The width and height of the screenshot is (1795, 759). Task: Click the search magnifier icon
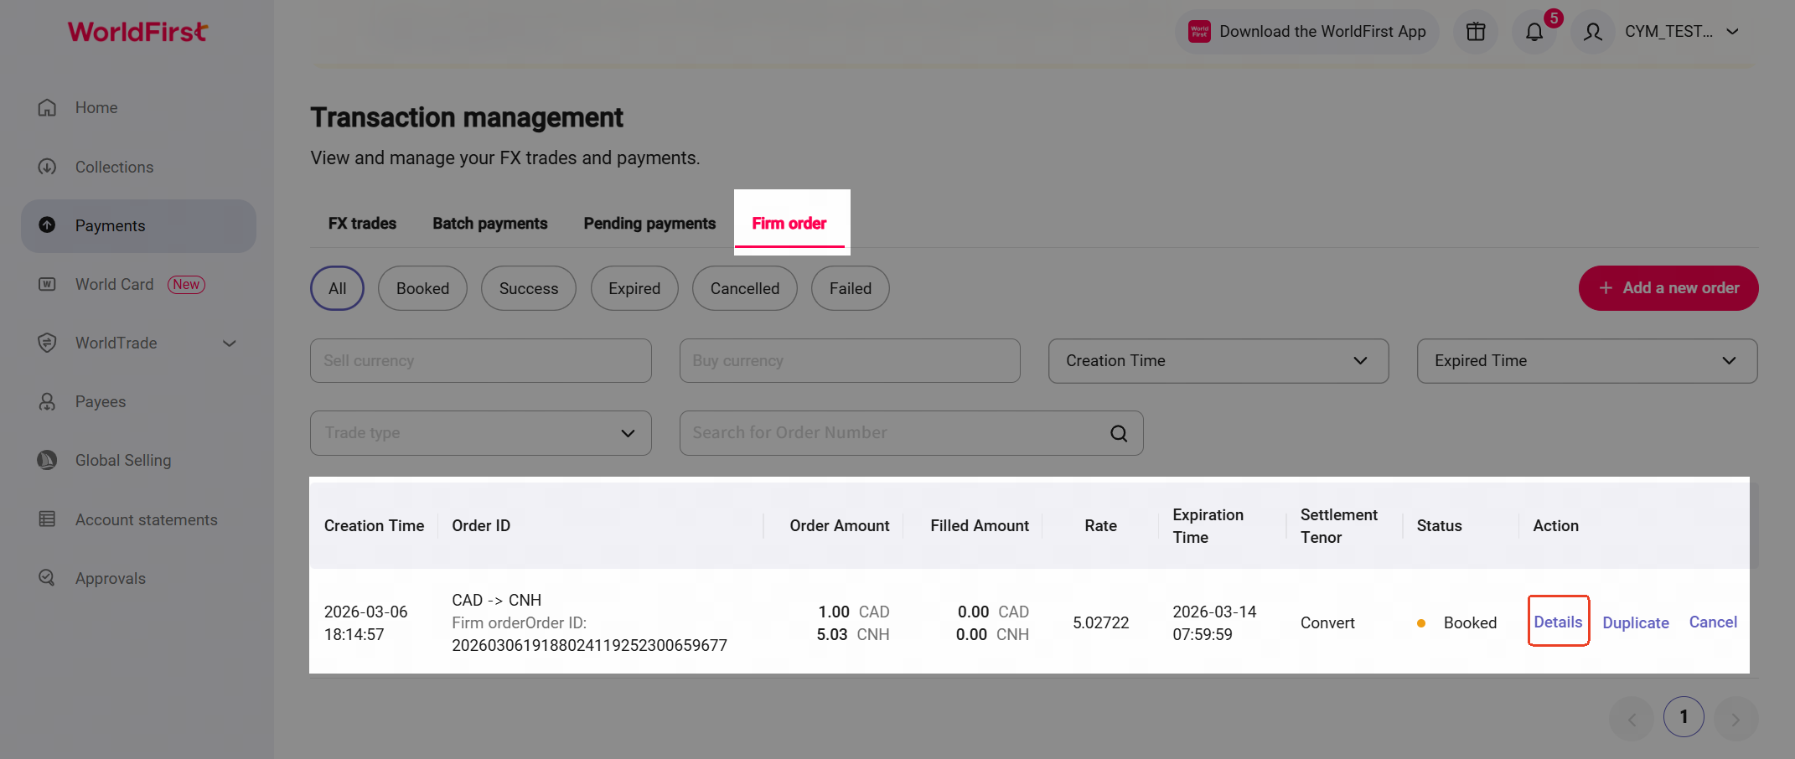click(1118, 433)
